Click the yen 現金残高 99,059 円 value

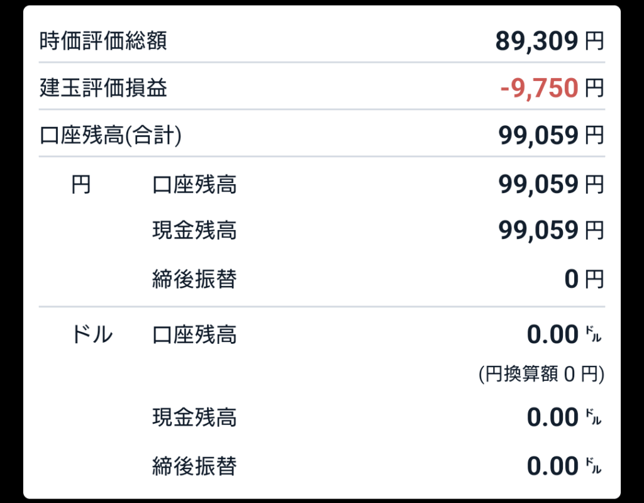pyautogui.click(x=551, y=230)
